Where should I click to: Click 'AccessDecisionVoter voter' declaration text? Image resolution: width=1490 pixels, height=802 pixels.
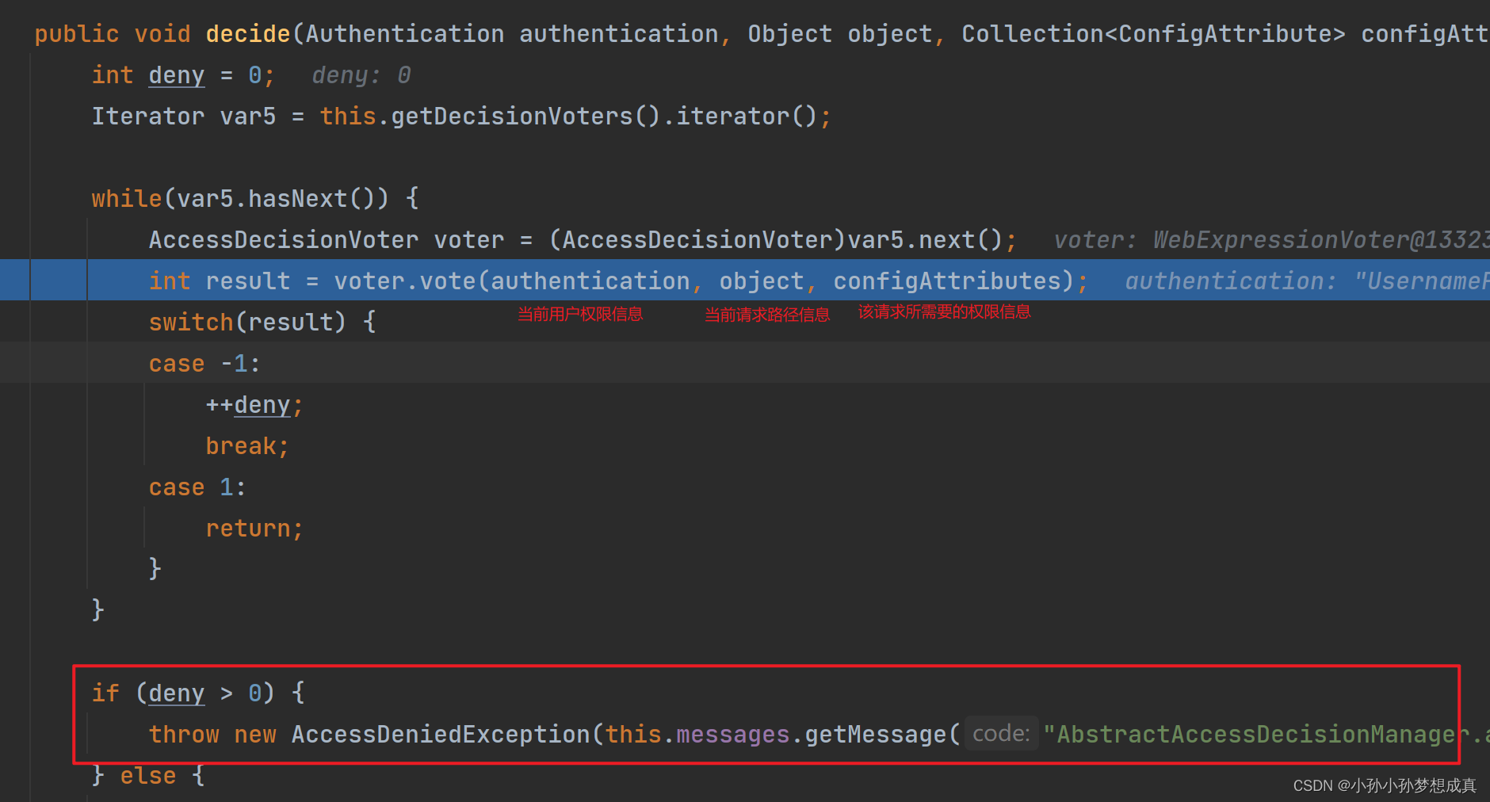(x=327, y=240)
